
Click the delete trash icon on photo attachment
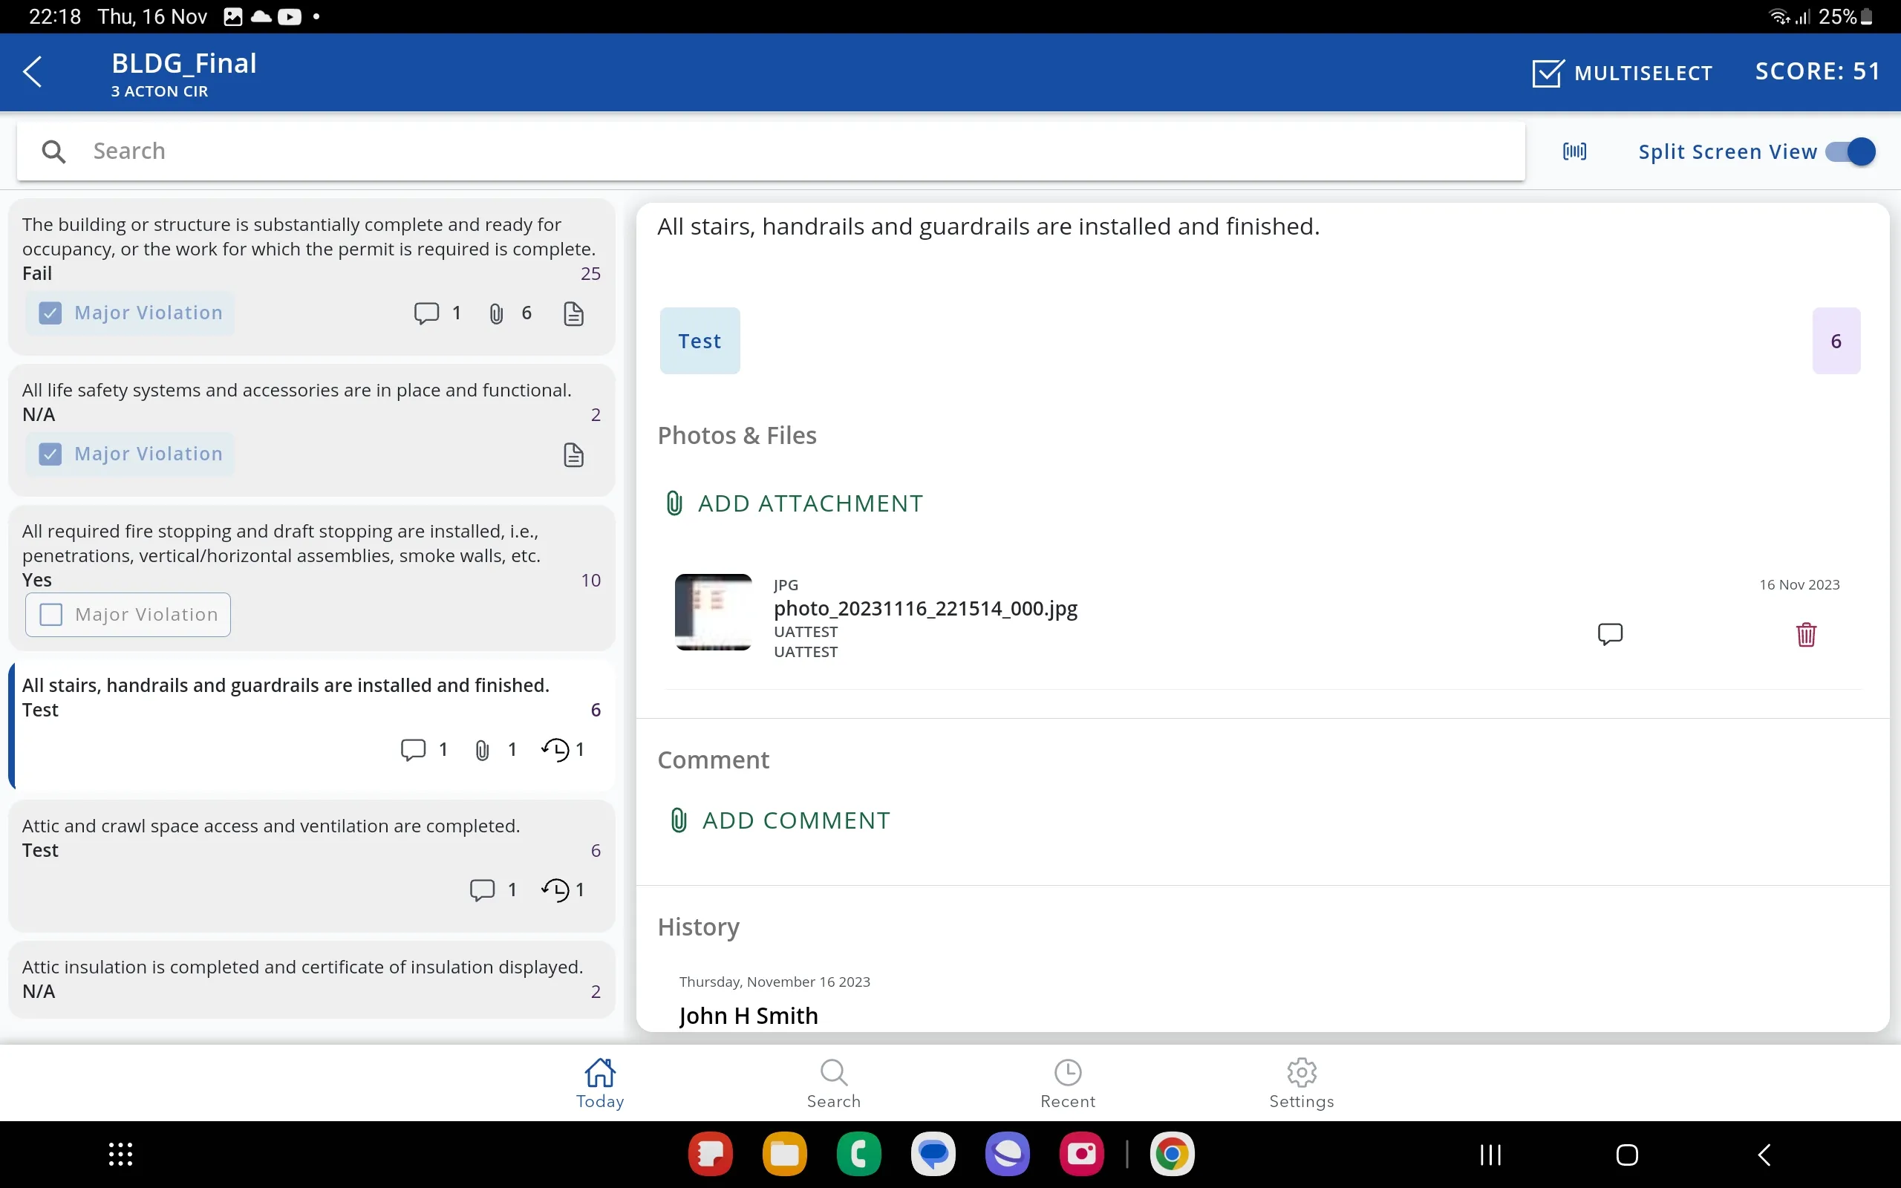(1807, 633)
